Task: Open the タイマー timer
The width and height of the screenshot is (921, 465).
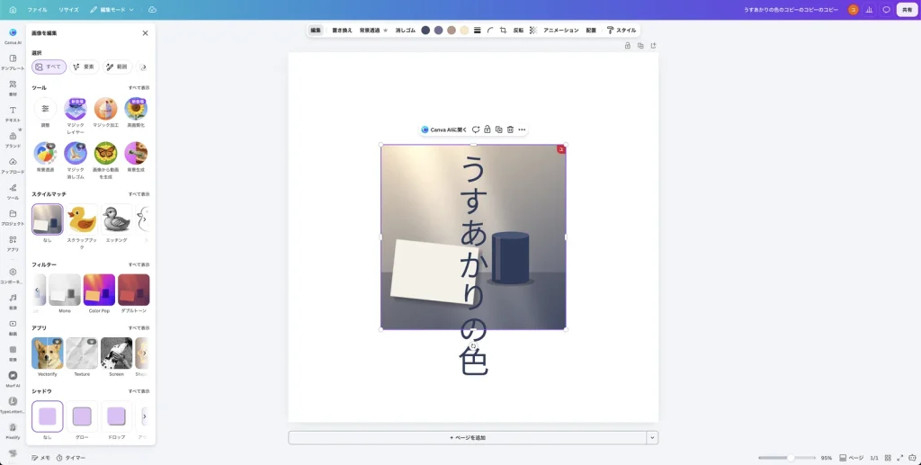Action: 71,458
